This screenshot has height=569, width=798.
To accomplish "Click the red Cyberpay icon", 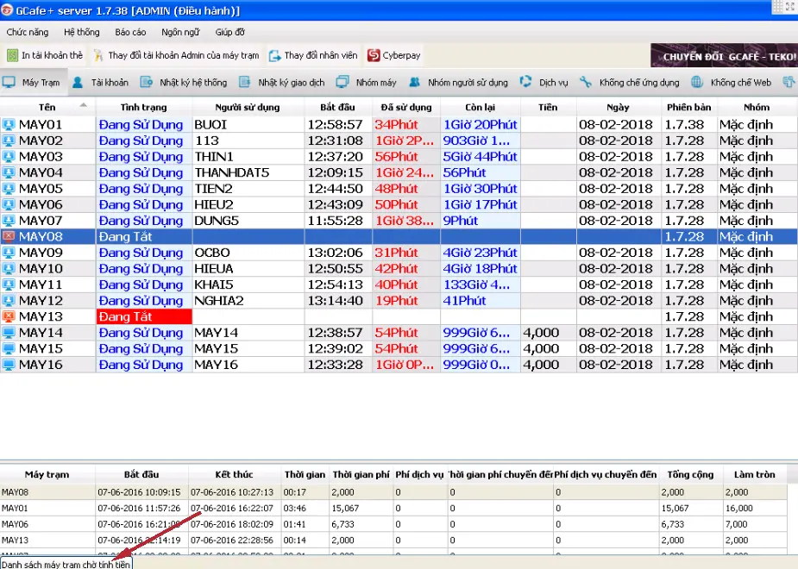I will (374, 55).
